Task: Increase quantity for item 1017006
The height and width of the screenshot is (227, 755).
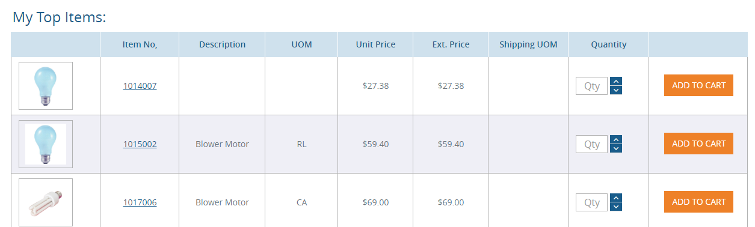Action: pyautogui.click(x=615, y=198)
